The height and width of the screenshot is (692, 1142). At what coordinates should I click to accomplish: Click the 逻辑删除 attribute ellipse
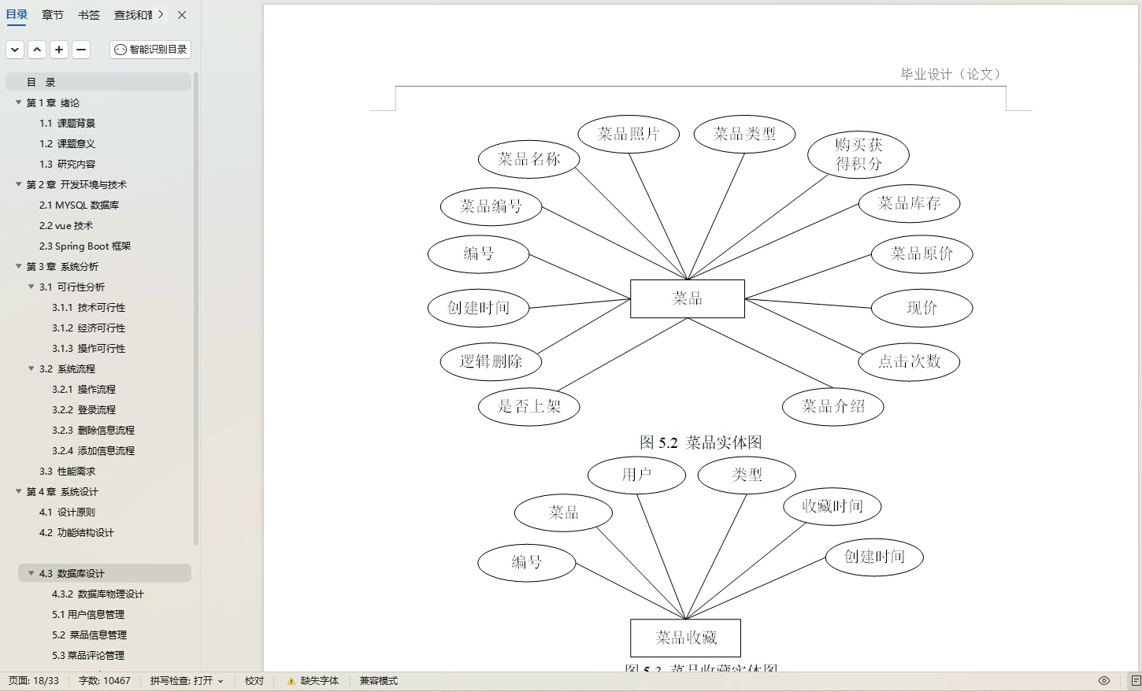(x=491, y=361)
